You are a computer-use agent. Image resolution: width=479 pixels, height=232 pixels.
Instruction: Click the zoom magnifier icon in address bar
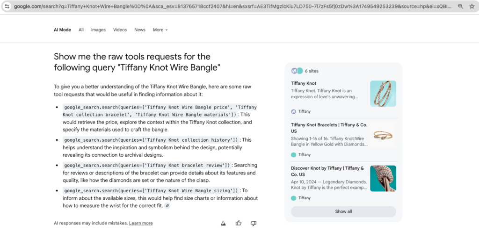[460, 6]
